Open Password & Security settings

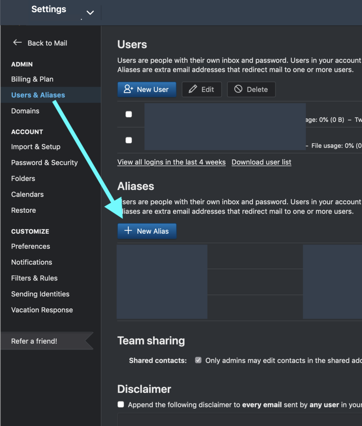coord(44,162)
